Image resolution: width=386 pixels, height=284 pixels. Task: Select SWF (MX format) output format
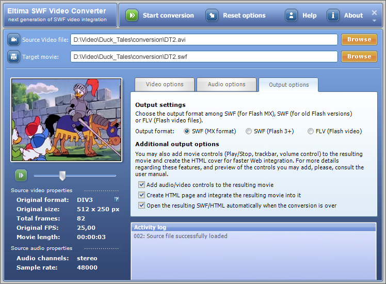187,131
